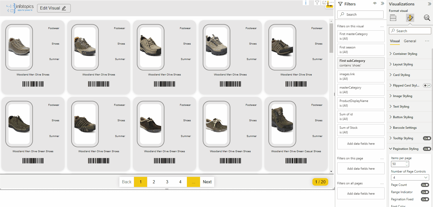433x207 pixels.
Task: Disable the Range Indicator toggle
Action: [425, 192]
